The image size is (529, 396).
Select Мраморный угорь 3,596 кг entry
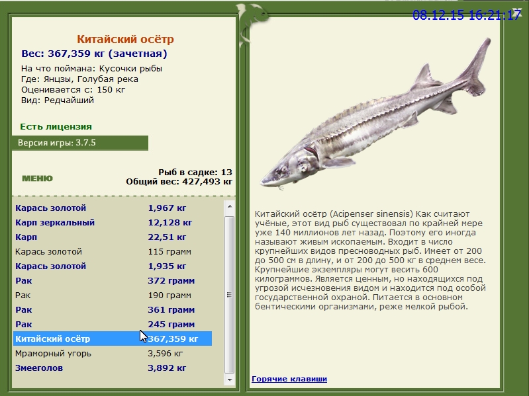point(113,354)
